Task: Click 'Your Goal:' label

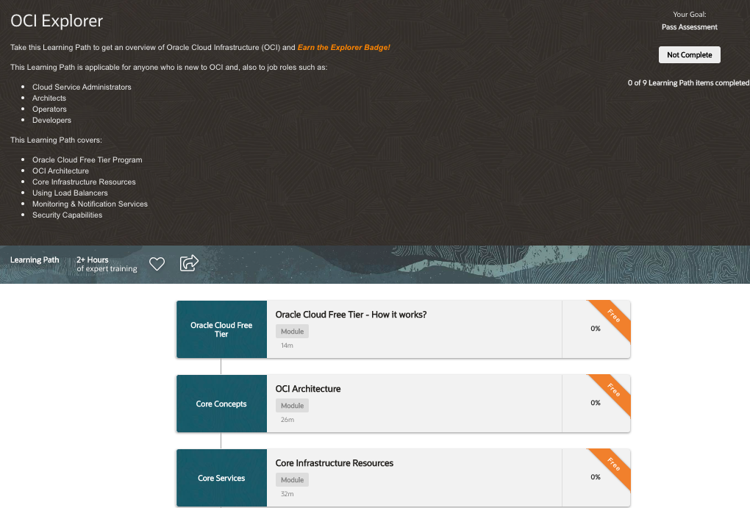Action: coord(689,15)
